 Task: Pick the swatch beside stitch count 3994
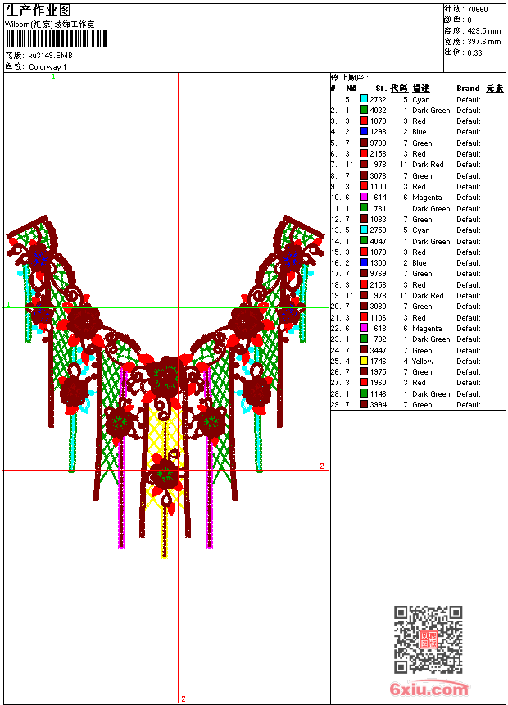[364, 404]
